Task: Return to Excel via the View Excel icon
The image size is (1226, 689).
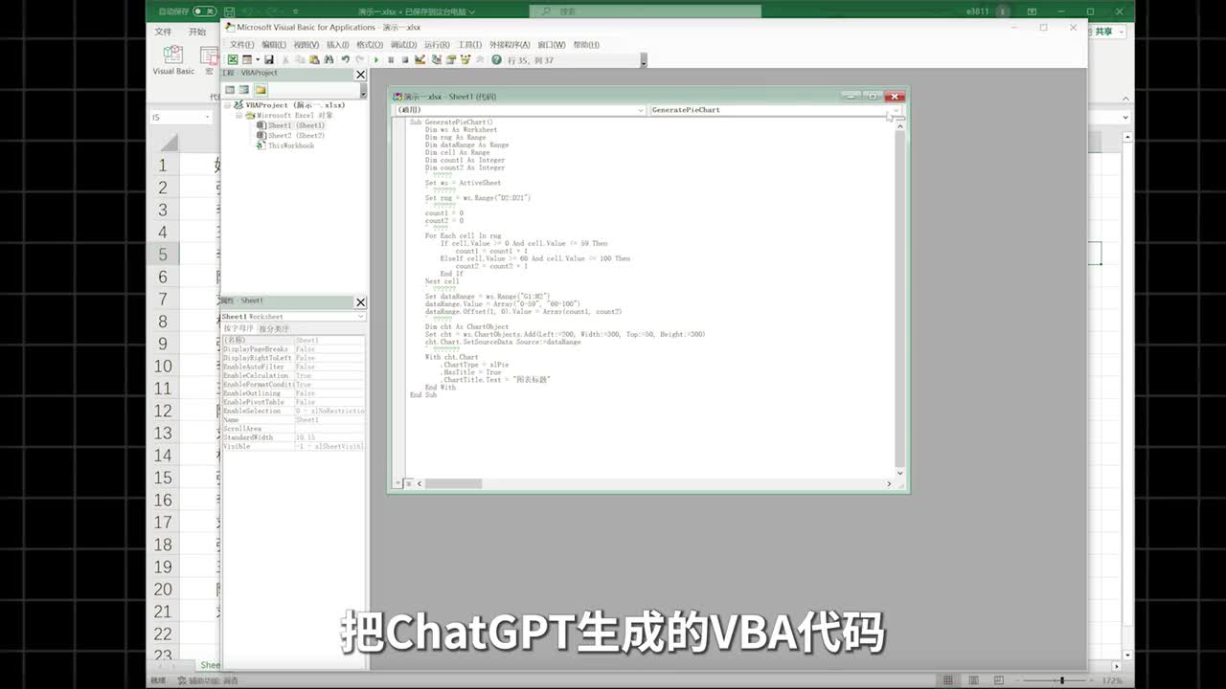Action: [x=233, y=60]
